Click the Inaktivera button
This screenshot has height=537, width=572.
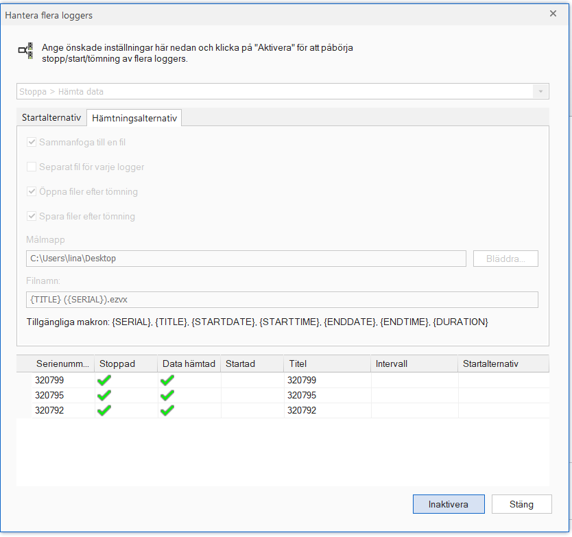449,504
